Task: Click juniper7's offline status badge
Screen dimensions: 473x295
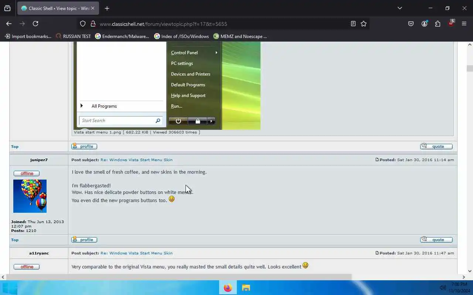Action: click(27, 173)
